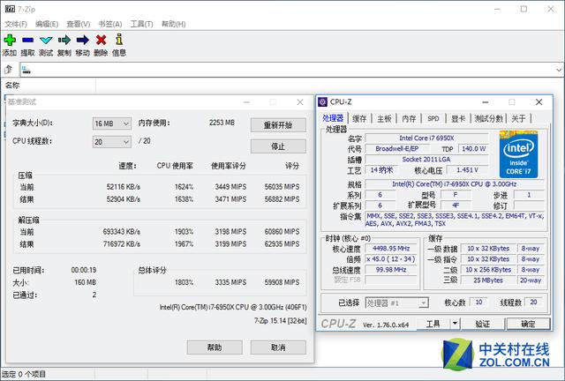Screen dimensions: 565x381
Task: Click the TDP 140.0 W value
Action: point(473,149)
